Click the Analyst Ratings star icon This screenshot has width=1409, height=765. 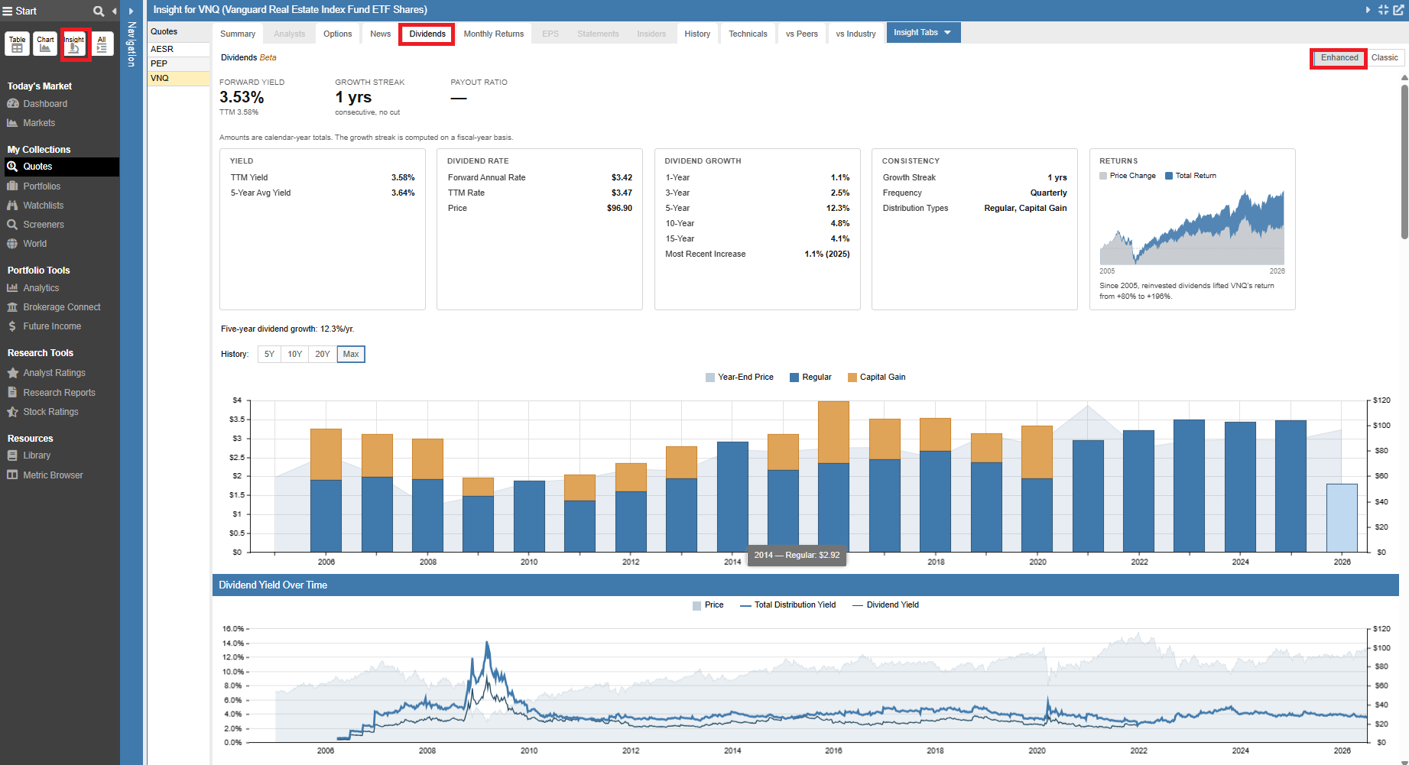(x=12, y=373)
